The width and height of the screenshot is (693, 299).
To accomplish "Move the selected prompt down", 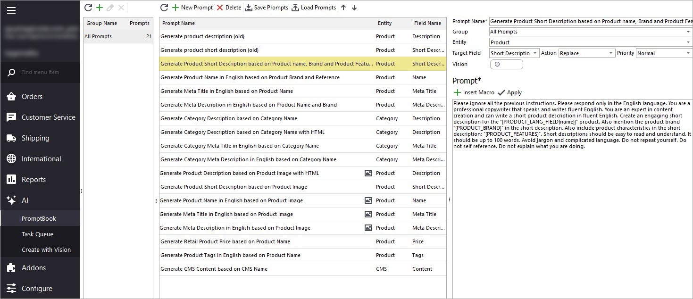I will coord(354,8).
